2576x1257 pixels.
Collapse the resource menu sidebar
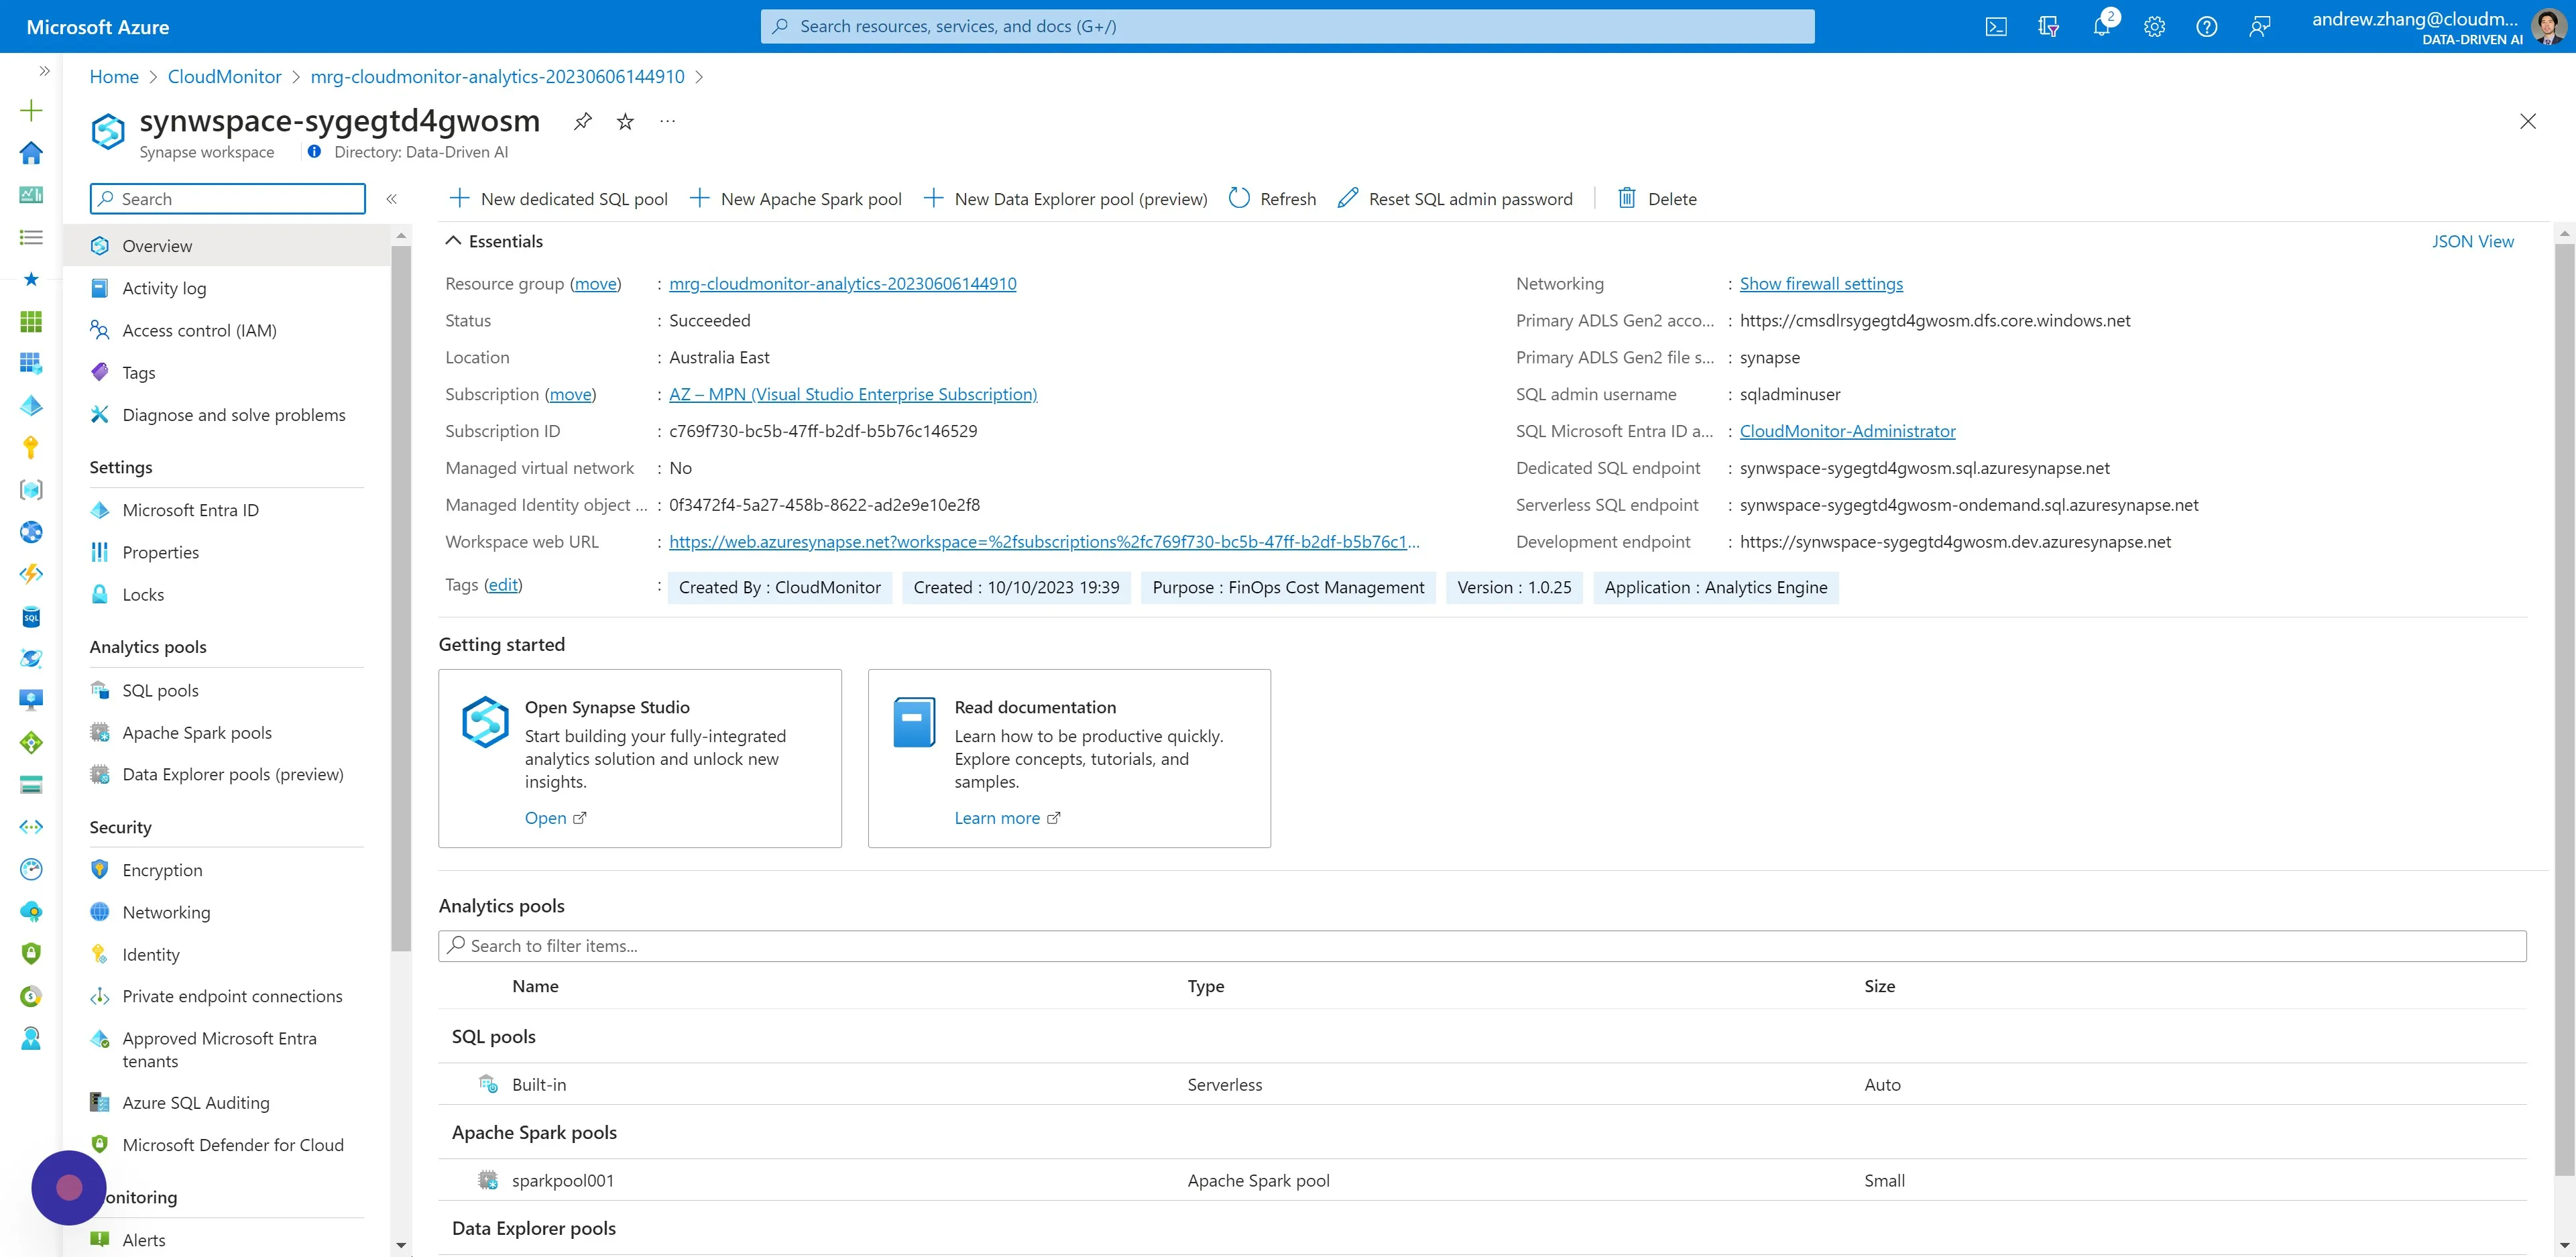point(392,199)
